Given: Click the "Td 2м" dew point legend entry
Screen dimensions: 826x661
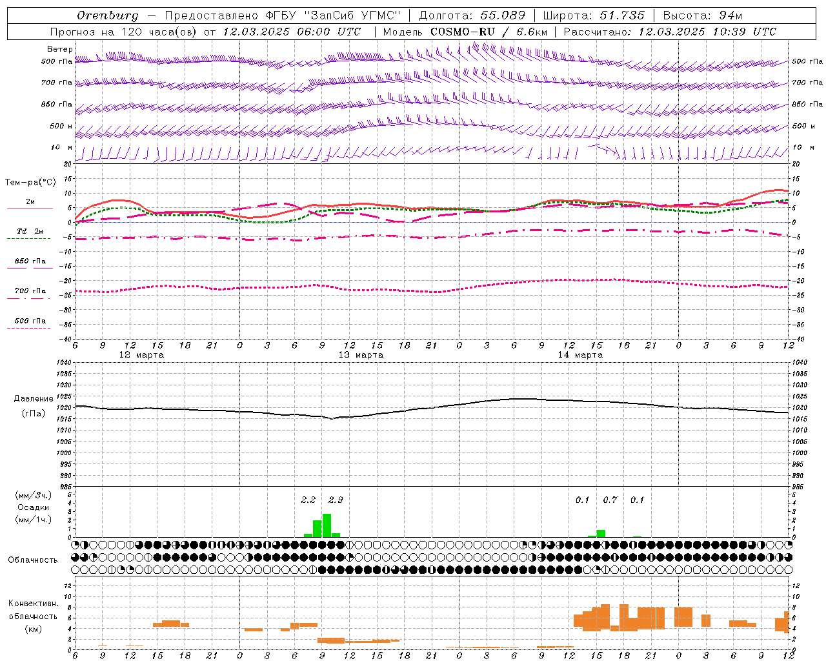Looking at the screenshot, I should click(30, 231).
